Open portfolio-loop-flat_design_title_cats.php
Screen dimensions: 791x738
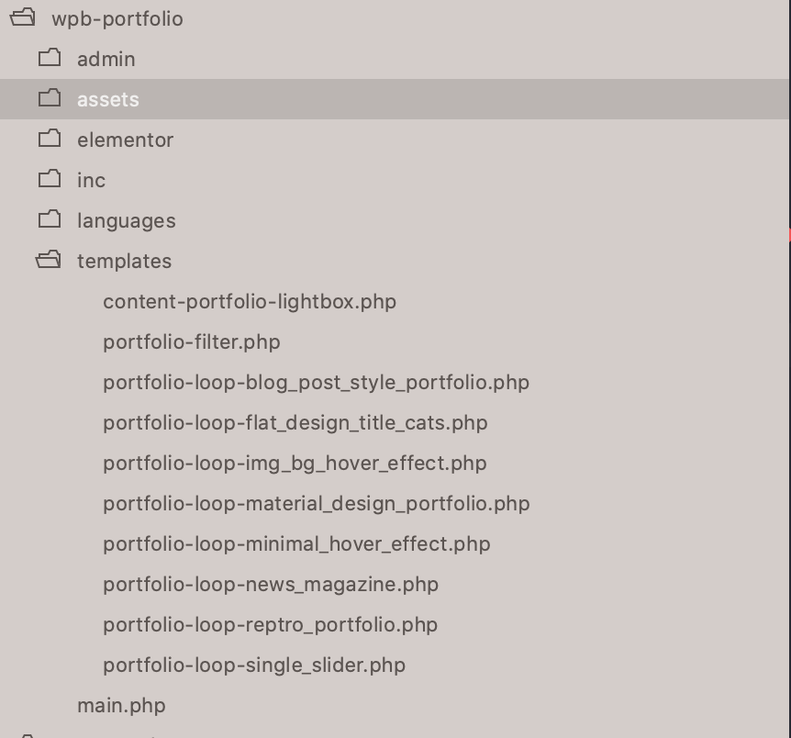[x=295, y=423]
